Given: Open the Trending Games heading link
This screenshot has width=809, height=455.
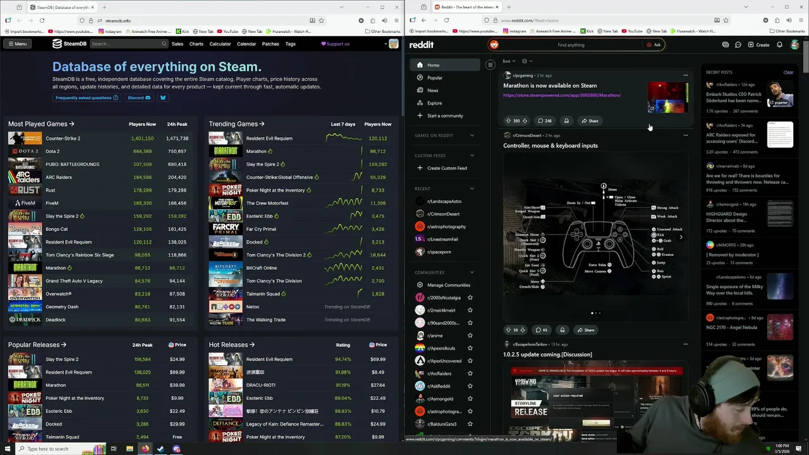Looking at the screenshot, I should 236,124.
